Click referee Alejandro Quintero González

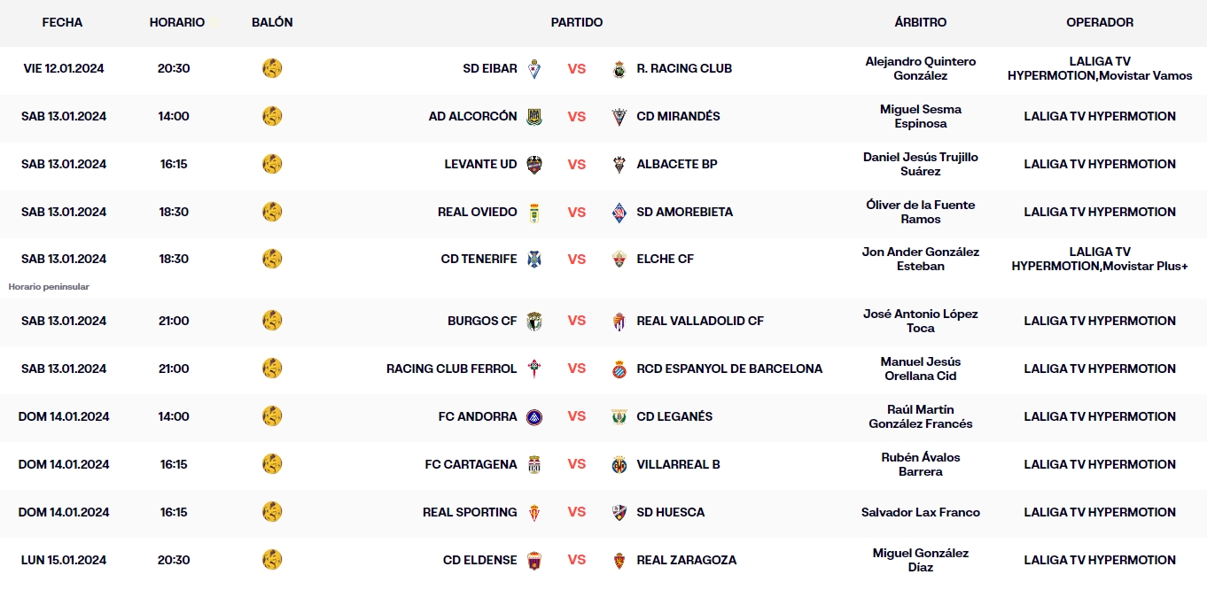[920, 68]
